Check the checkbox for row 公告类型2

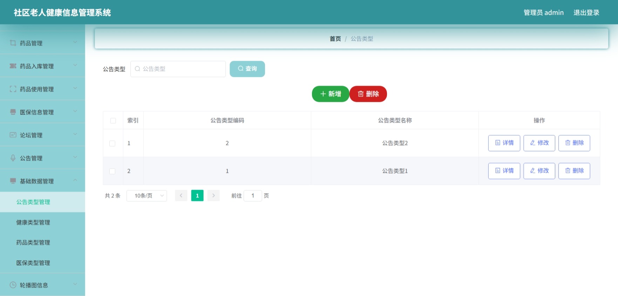pyautogui.click(x=112, y=143)
